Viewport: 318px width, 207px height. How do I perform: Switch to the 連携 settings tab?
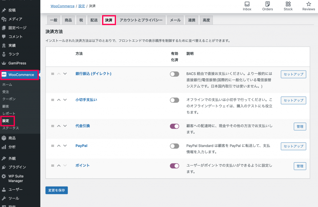tap(192, 20)
